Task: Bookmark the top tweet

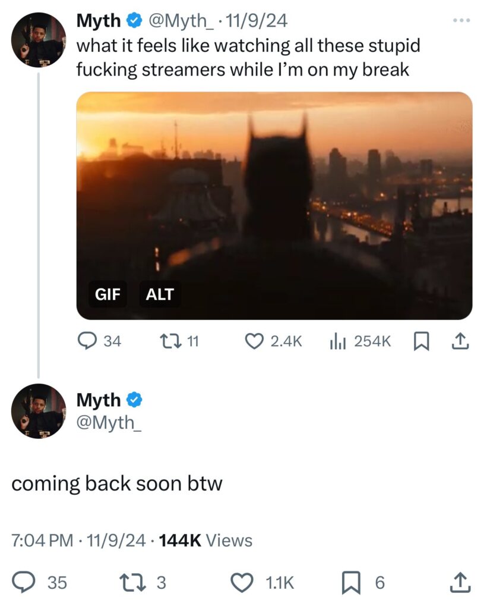Action: [422, 341]
